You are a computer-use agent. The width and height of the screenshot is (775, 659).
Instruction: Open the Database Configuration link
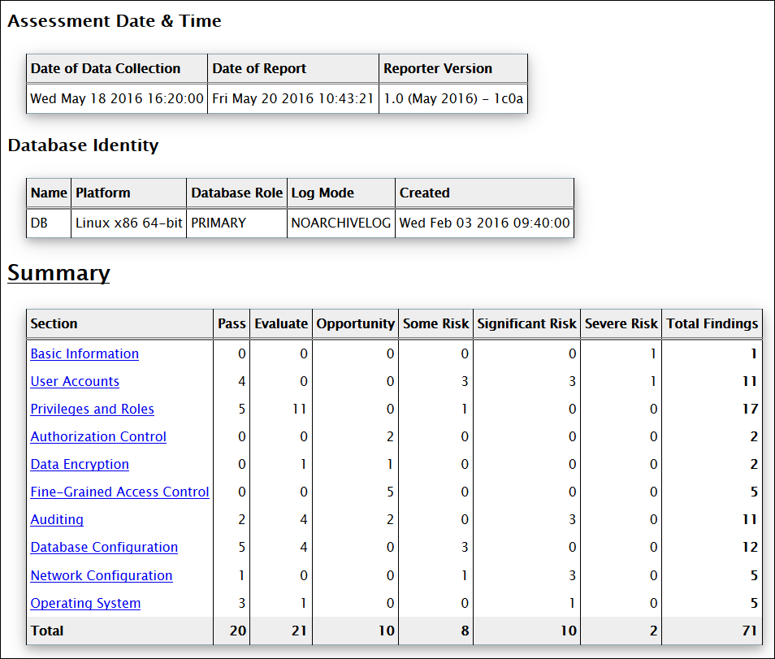click(x=103, y=547)
